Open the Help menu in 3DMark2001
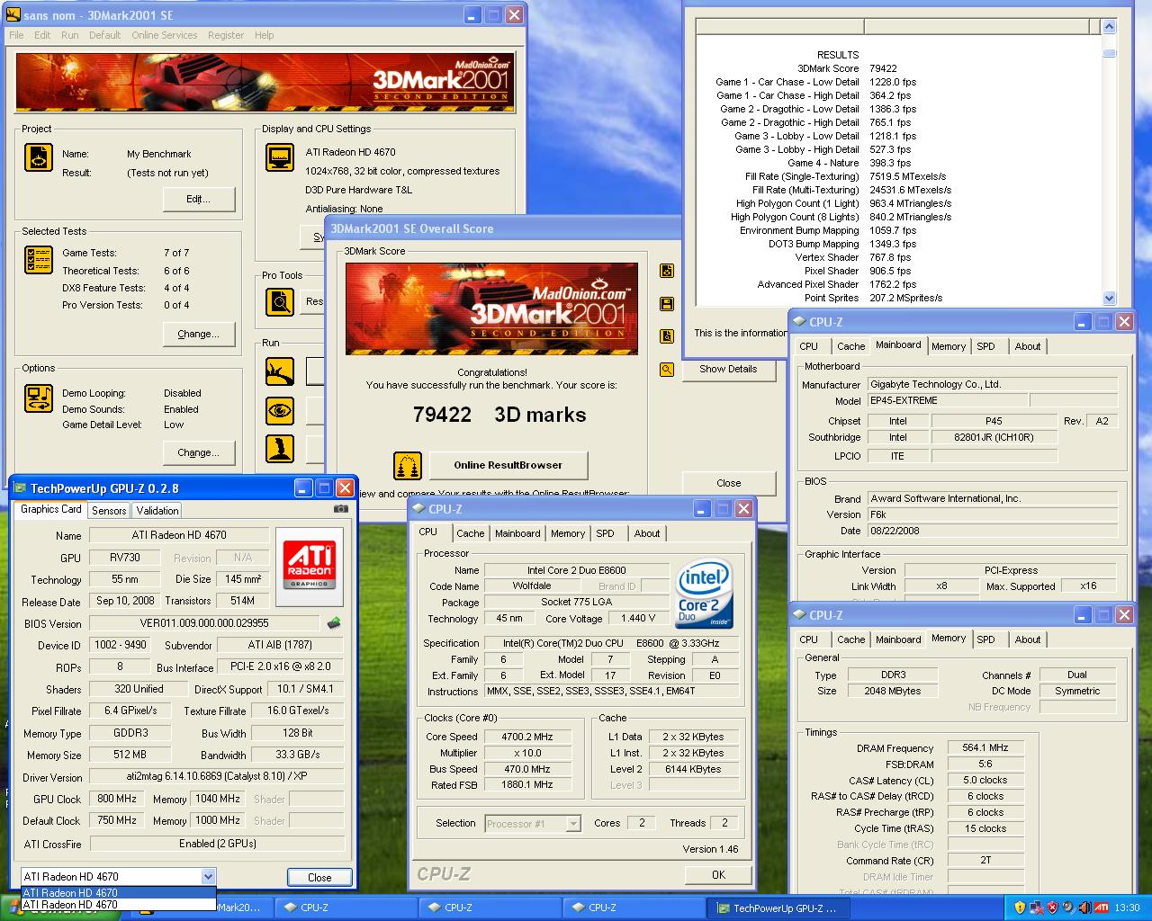The height and width of the screenshot is (921, 1152). click(264, 35)
